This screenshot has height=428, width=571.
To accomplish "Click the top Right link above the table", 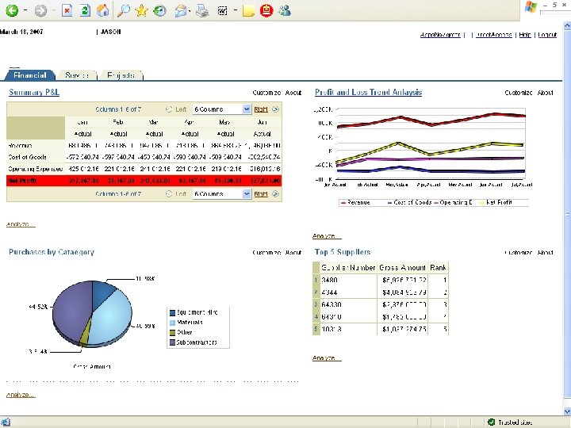I will coord(261,109).
